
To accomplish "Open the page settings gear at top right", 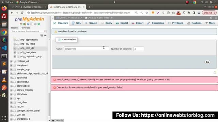I will (211, 18).
